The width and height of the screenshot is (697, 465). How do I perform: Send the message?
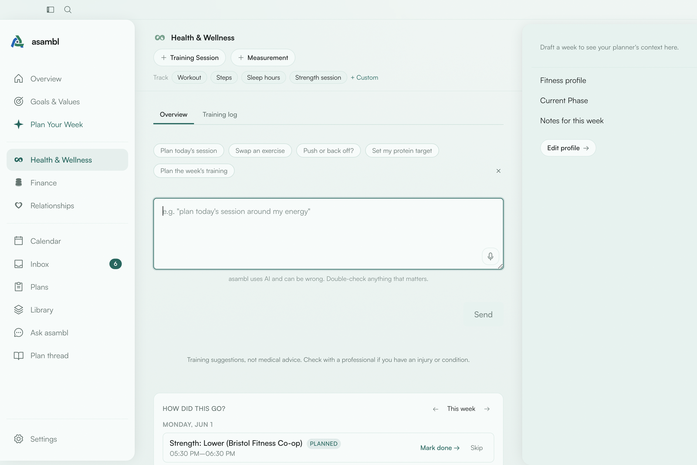coord(483,315)
